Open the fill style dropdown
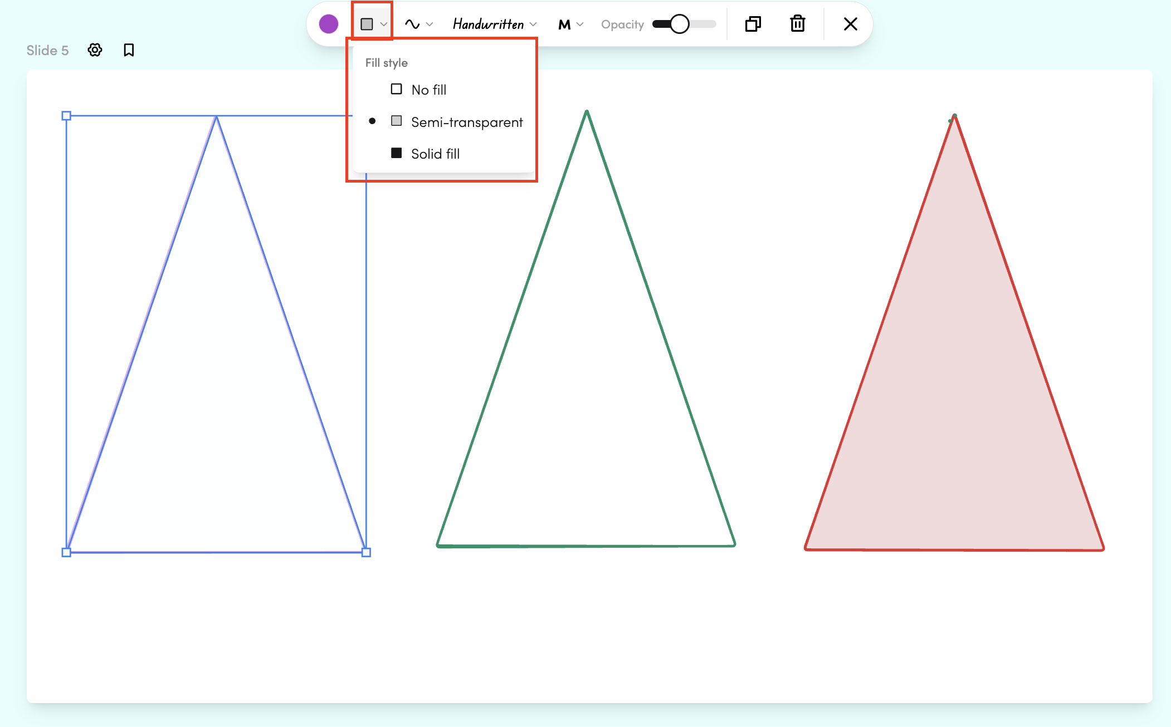The width and height of the screenshot is (1171, 727). point(373,24)
